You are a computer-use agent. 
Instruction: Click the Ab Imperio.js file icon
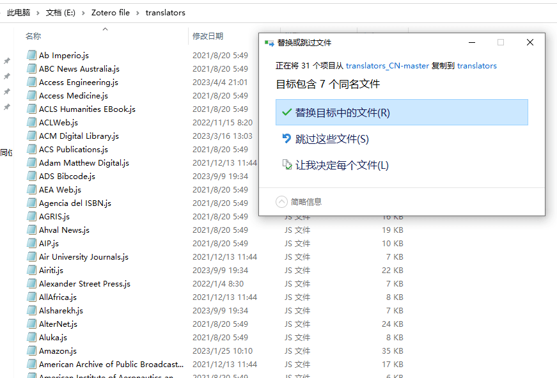coord(31,55)
